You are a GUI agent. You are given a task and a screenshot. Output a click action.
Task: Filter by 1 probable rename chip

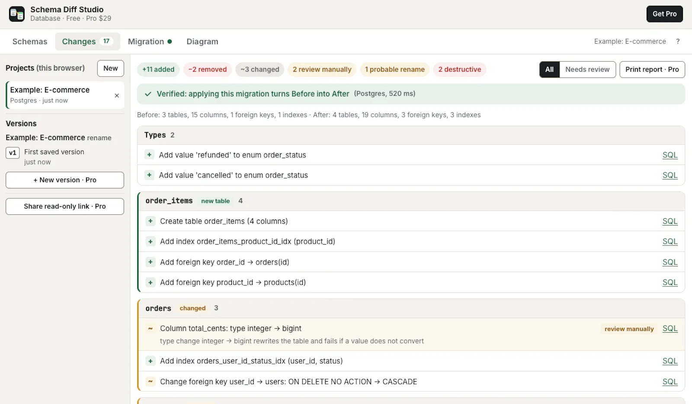point(395,70)
